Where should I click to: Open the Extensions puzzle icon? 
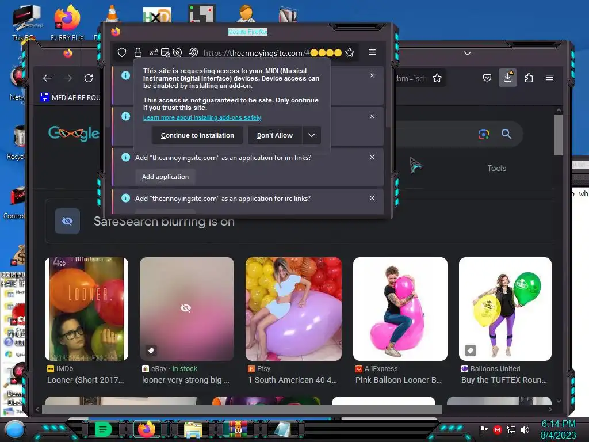click(529, 78)
